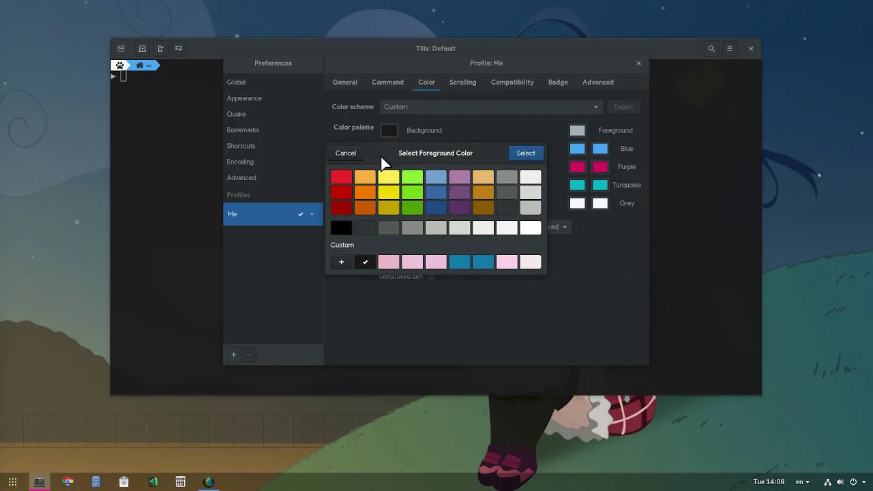Open the Advanced tab in Profile: Me
The height and width of the screenshot is (491, 873).
click(x=598, y=82)
